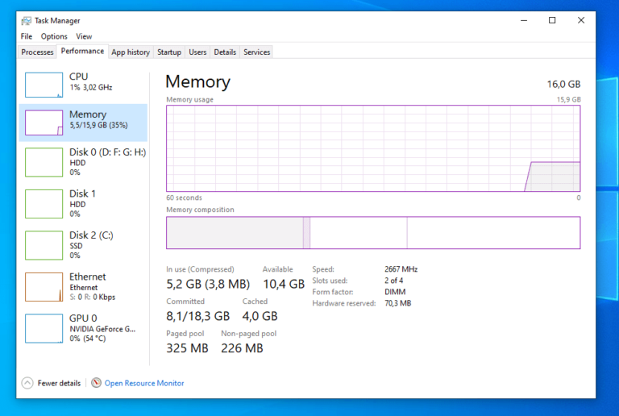
Task: Open the Details tab
Action: 225,52
